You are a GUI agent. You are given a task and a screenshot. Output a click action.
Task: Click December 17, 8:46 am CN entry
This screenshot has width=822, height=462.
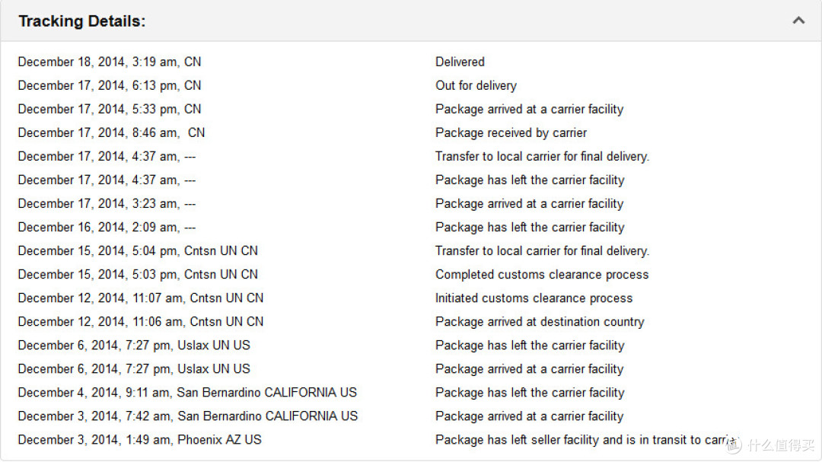pyautogui.click(x=111, y=132)
